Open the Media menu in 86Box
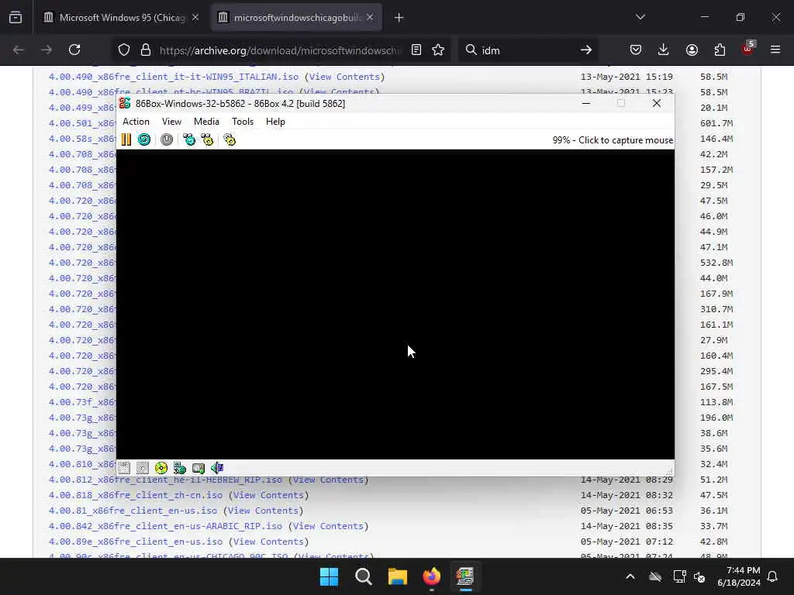The image size is (794, 595). (x=206, y=122)
